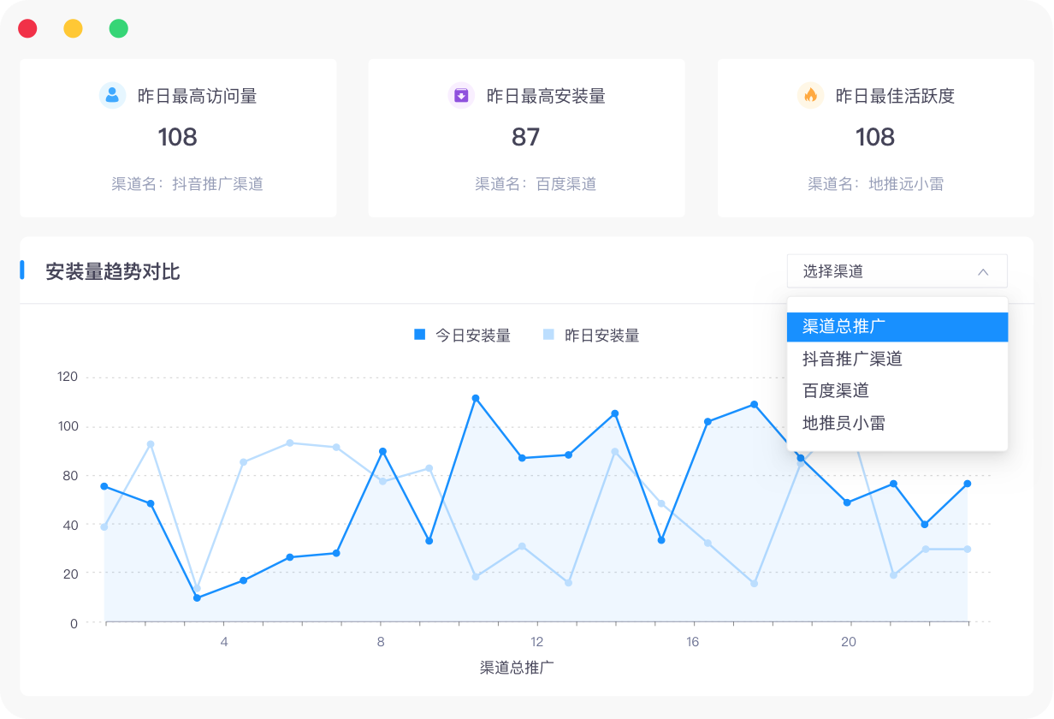
Task: Click today's highest data point near 110
Action: pos(476,398)
